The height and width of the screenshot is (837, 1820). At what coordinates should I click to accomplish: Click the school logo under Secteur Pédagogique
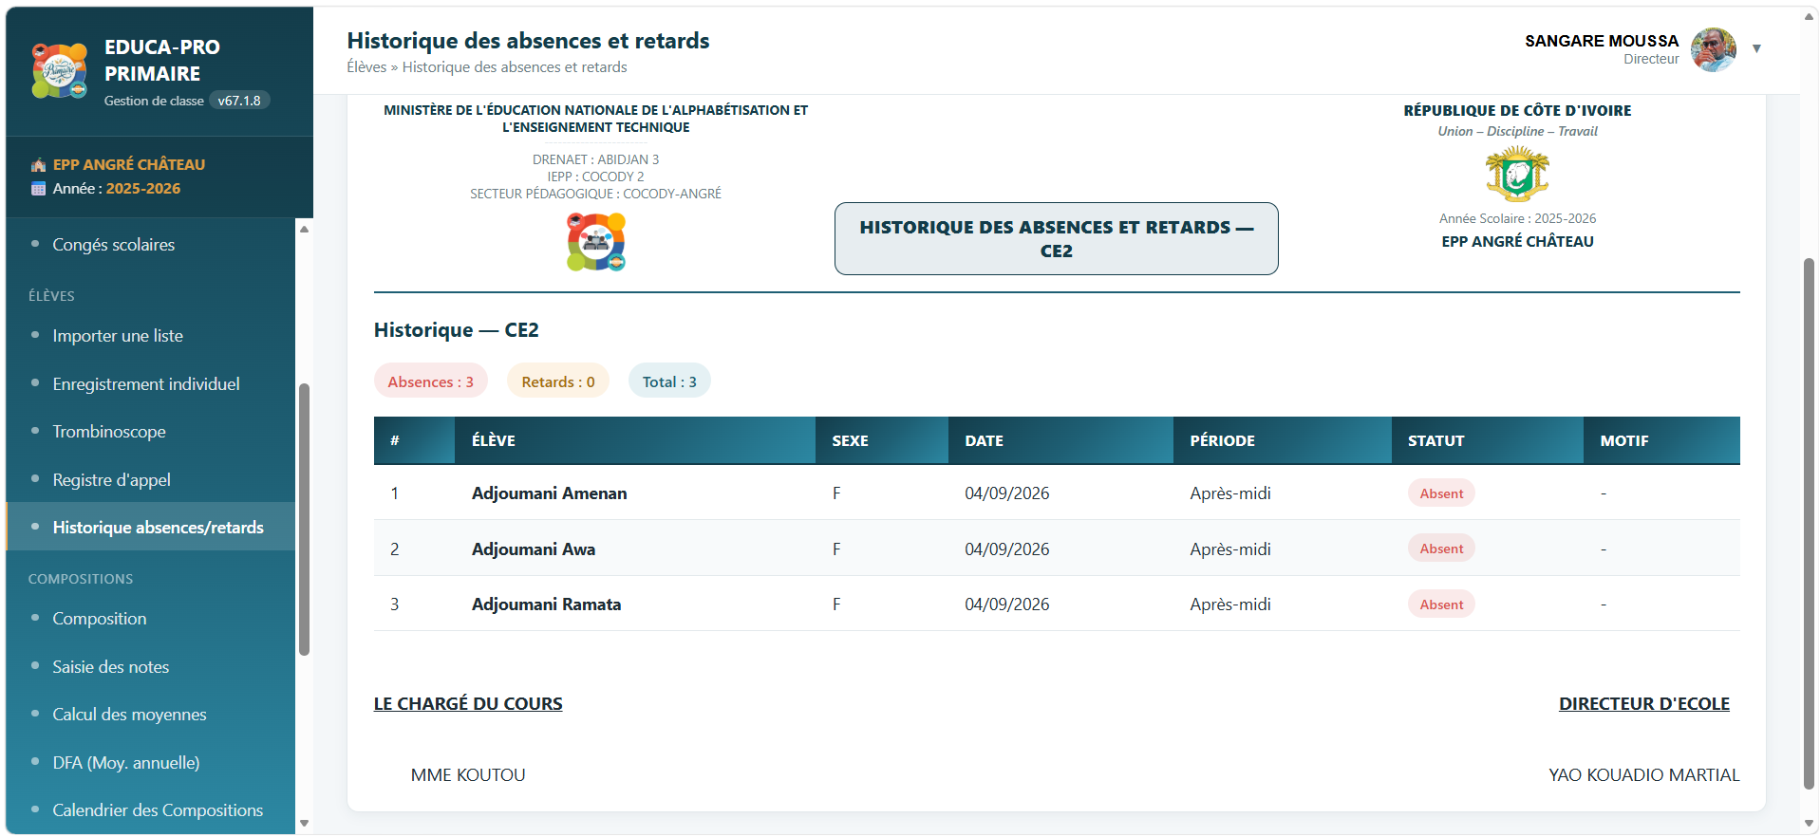coord(596,241)
